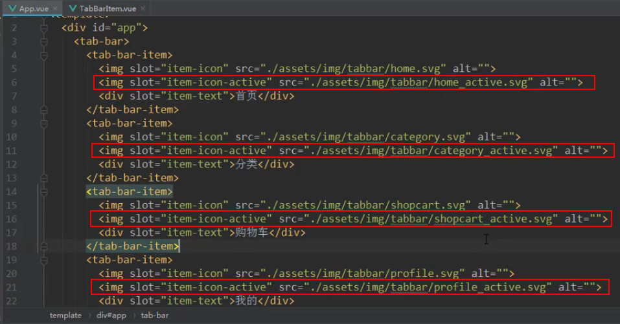The image size is (620, 324).
Task: Click the id="app" attribute on line 2
Action: [x=117, y=28]
